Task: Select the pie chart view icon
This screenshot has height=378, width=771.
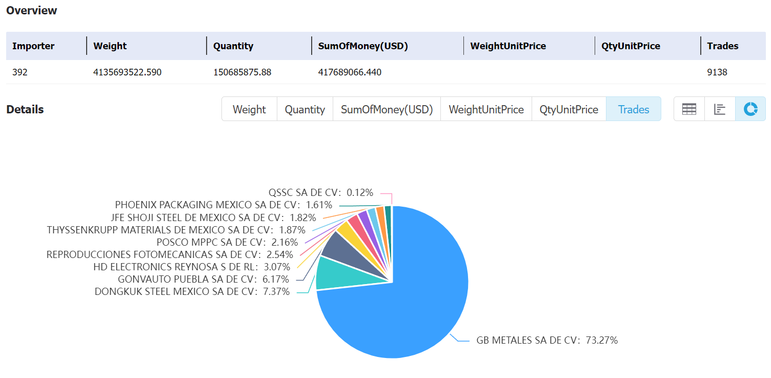Action: point(750,109)
